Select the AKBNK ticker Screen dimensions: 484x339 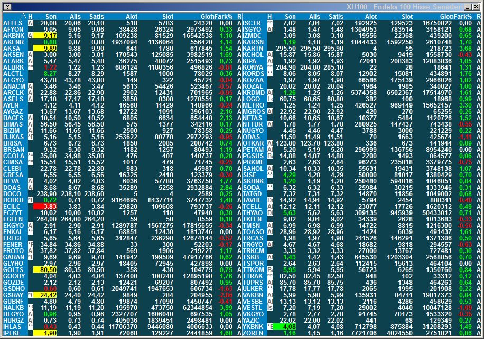click(14, 36)
